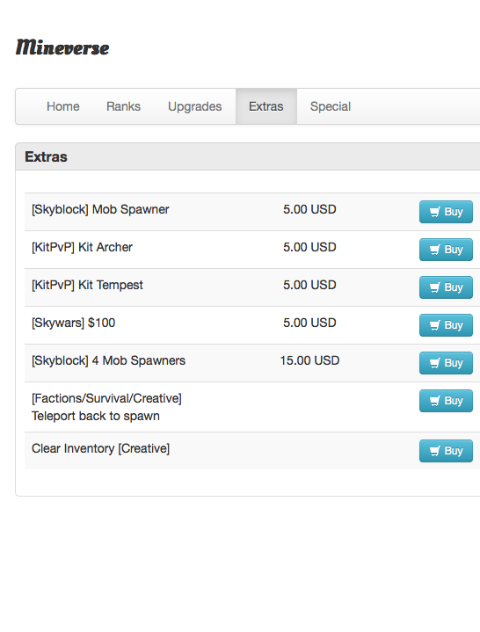Open the Special tab
The width and height of the screenshot is (480, 632).
[331, 106]
